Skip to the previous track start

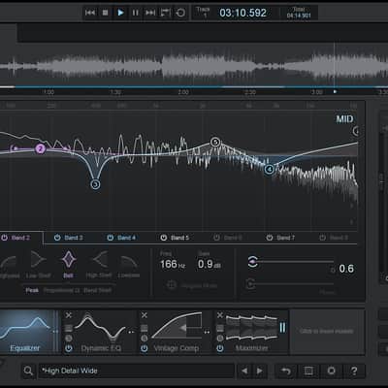(x=90, y=13)
